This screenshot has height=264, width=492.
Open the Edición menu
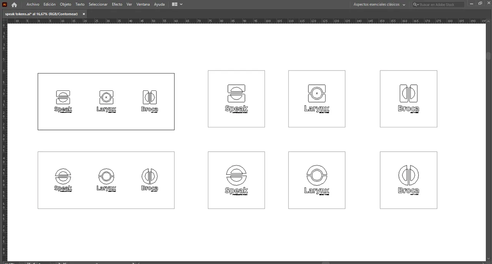coord(50,4)
